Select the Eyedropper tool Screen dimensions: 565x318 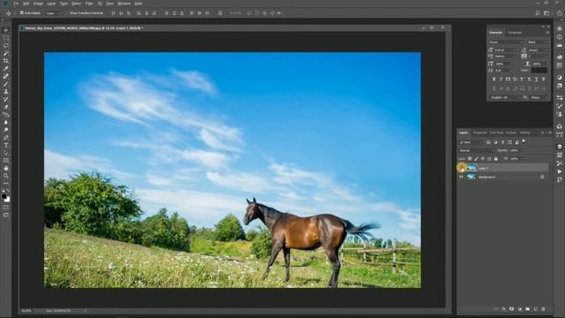(x=6, y=69)
